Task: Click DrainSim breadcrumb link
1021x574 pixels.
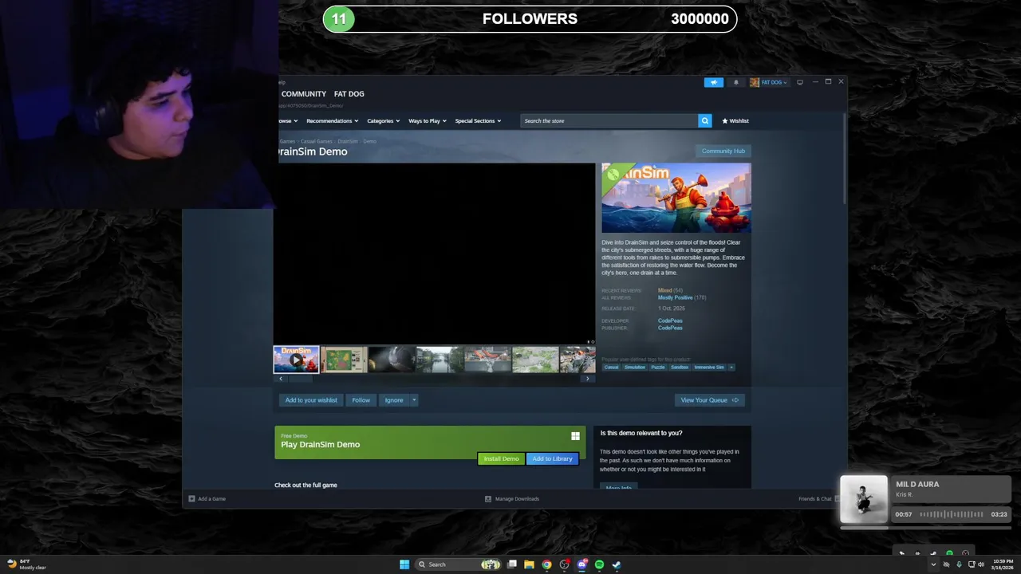Action: pyautogui.click(x=348, y=141)
